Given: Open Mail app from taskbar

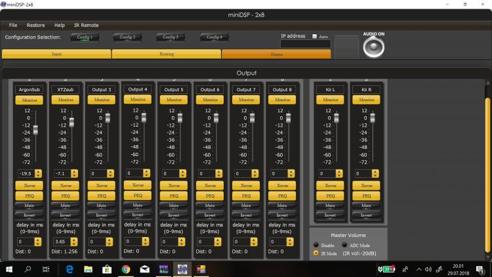Looking at the screenshot, I should pyautogui.click(x=145, y=269).
